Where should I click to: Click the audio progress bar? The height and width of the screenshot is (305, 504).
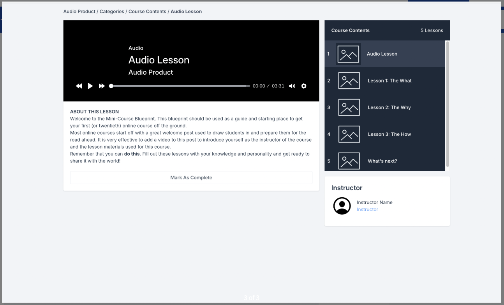pos(180,86)
